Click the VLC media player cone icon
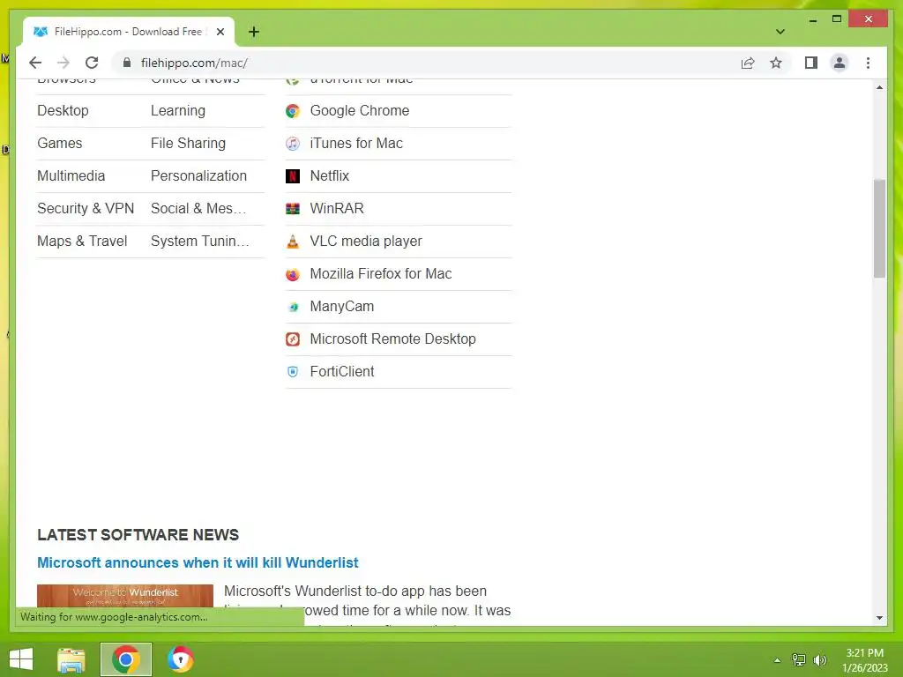 coord(293,242)
